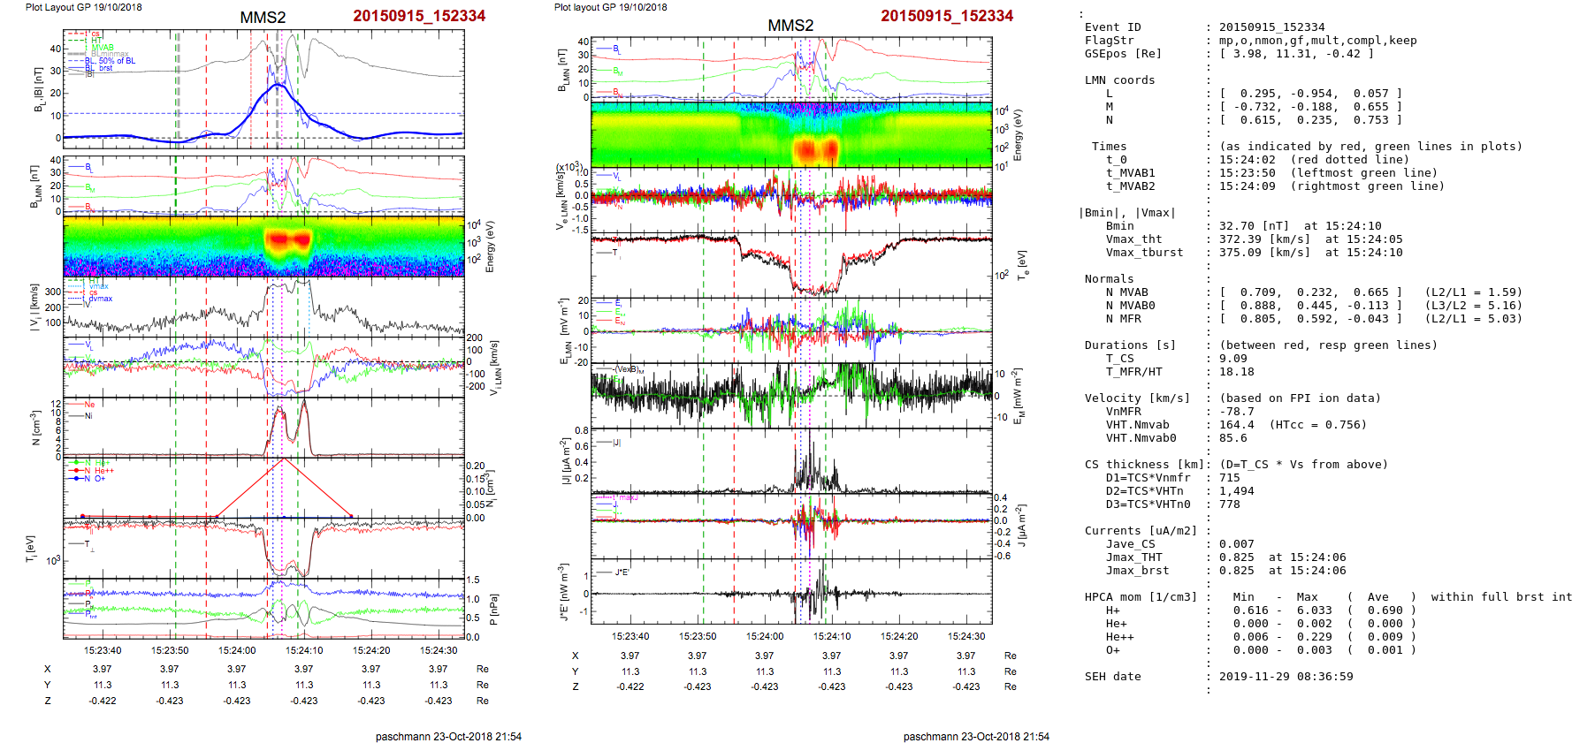The height and width of the screenshot is (743, 1595).
Task: Select the SEH date '2019-11-29 08:36:59'
Action: [x=1286, y=677]
